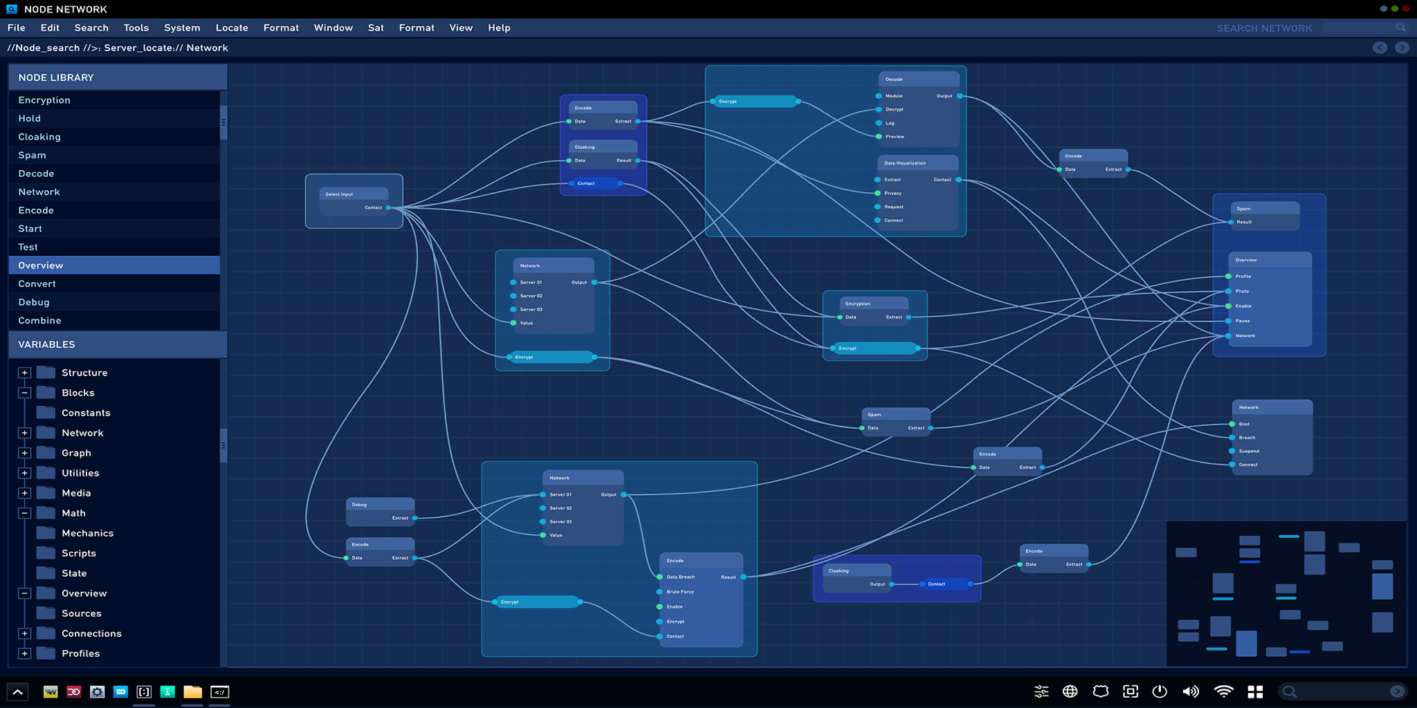Click the screen capture frame icon
The image size is (1417, 708).
click(1131, 691)
